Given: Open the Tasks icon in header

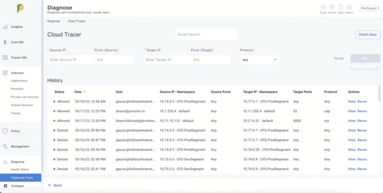Looking at the screenshot, I should [323, 7].
